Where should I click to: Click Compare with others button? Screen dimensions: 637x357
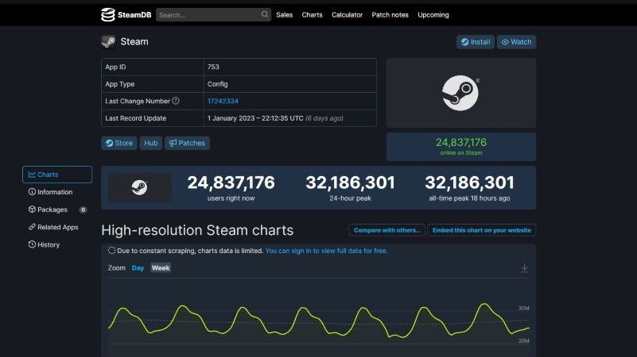tap(386, 230)
